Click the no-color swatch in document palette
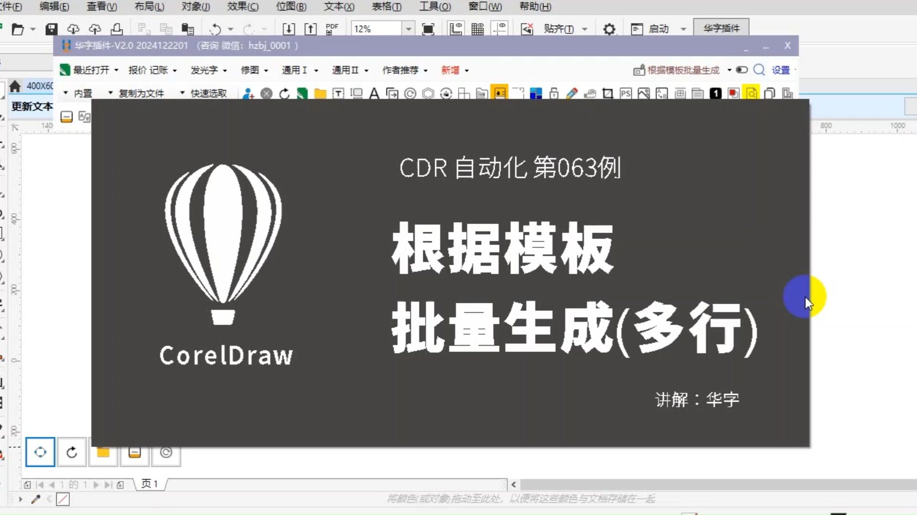This screenshot has height=515, width=917. click(63, 499)
